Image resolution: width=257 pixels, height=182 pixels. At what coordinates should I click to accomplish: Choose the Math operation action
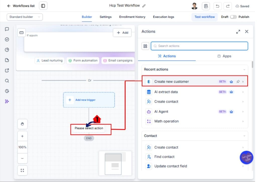click(195, 121)
